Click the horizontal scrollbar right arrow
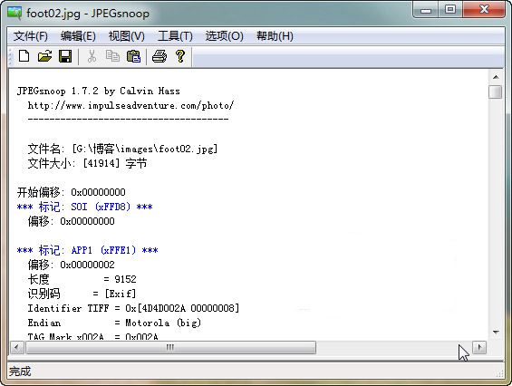 coord(479,347)
